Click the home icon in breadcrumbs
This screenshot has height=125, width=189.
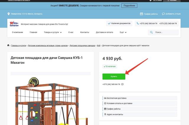click(8, 45)
